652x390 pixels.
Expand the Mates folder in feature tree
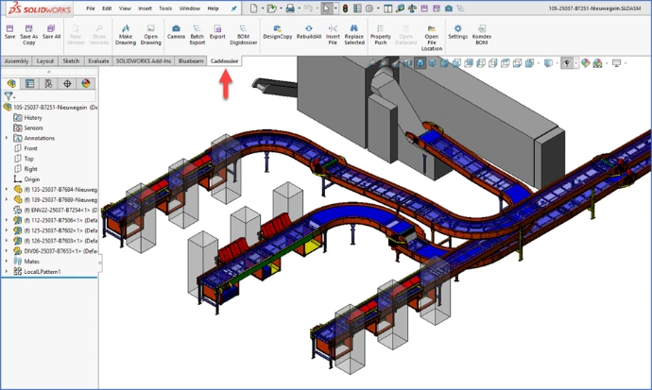(x=7, y=262)
